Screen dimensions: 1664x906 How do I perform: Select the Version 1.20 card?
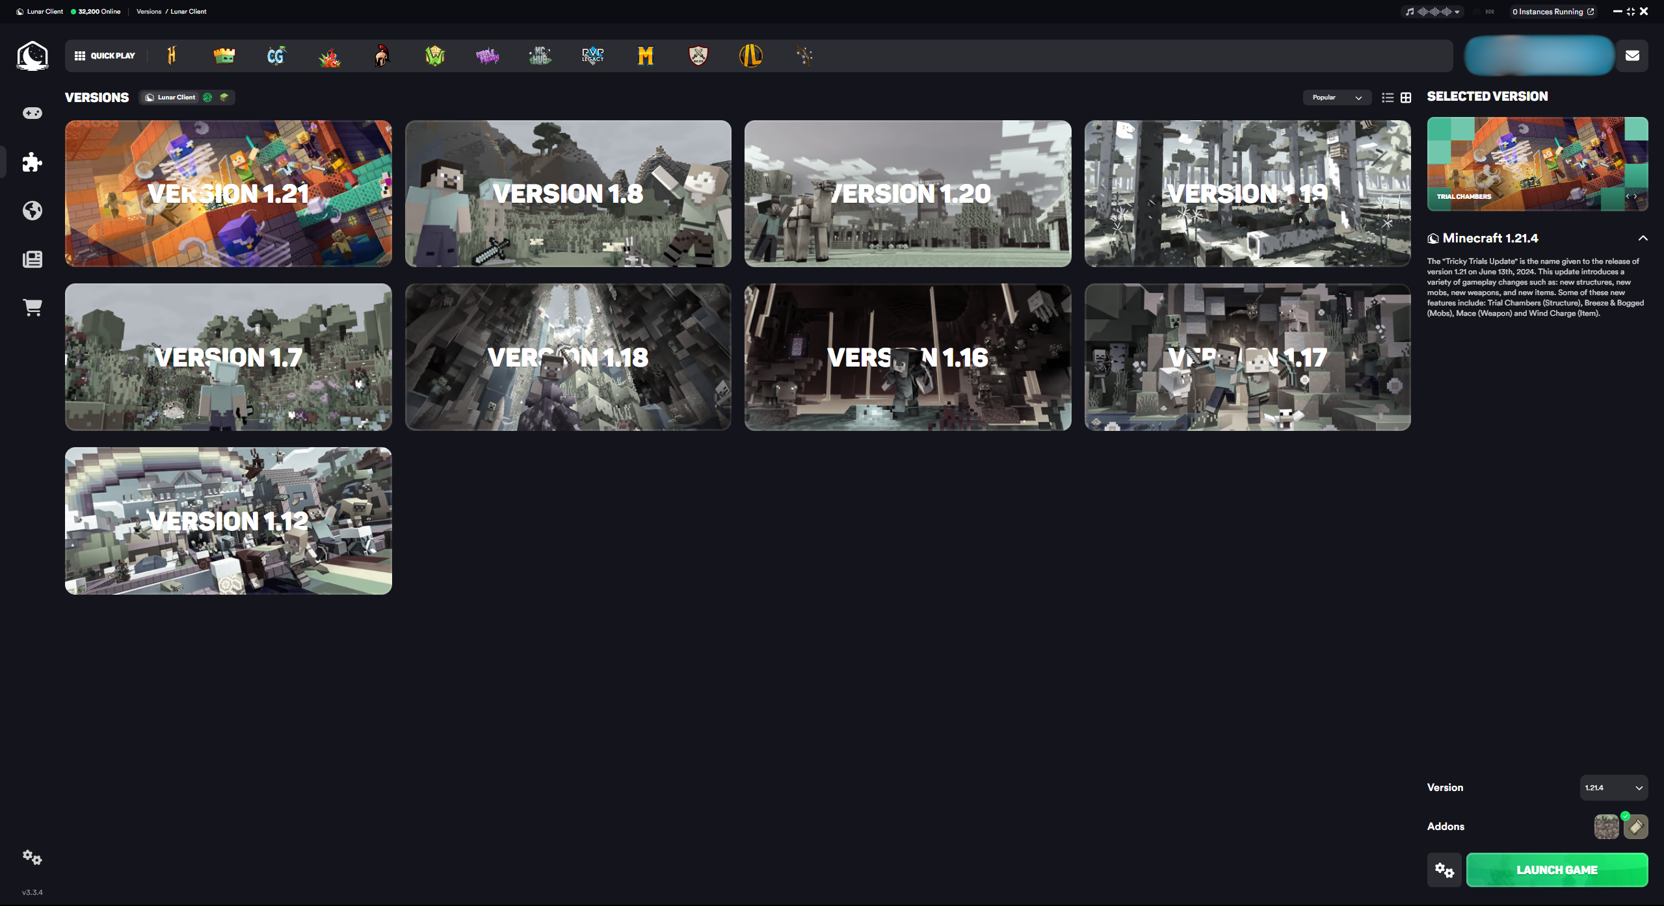(x=908, y=194)
